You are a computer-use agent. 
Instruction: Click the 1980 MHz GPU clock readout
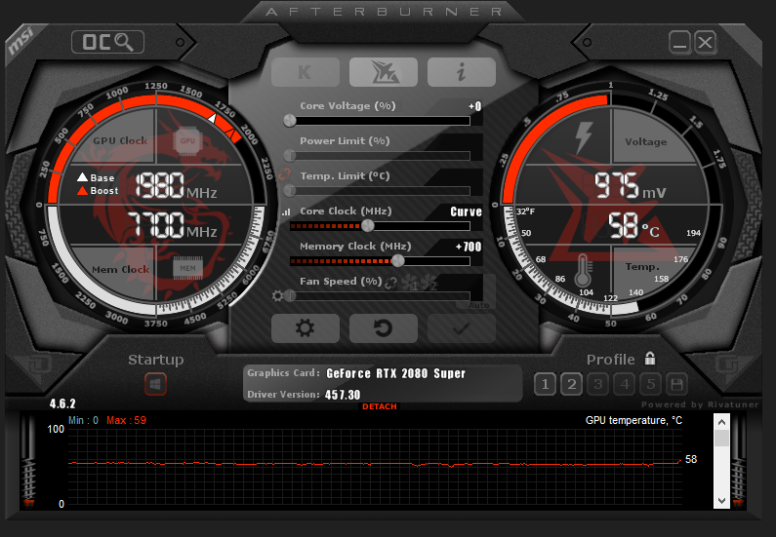tap(176, 186)
